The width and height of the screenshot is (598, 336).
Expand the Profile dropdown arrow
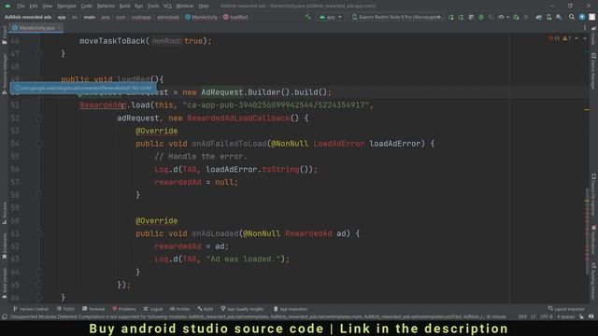507,17
